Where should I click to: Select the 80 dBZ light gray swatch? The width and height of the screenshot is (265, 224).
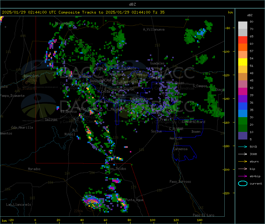tap(243, 25)
